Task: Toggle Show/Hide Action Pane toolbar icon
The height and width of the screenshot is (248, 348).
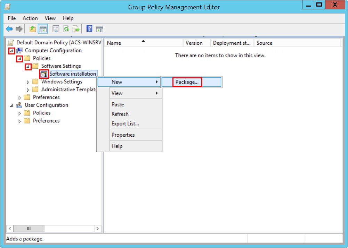Action: pos(100,29)
